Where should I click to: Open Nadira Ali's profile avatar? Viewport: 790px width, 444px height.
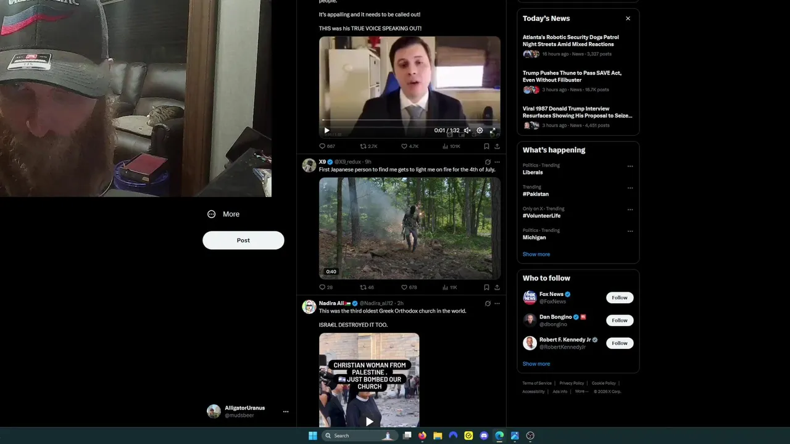pos(309,306)
